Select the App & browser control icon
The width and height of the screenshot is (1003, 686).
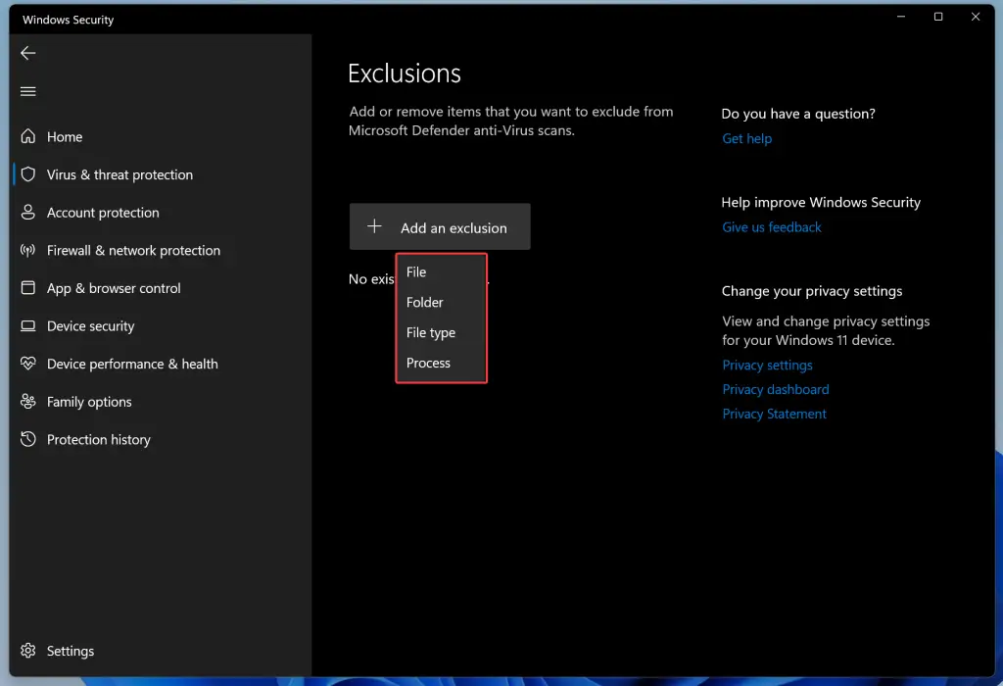(x=27, y=288)
